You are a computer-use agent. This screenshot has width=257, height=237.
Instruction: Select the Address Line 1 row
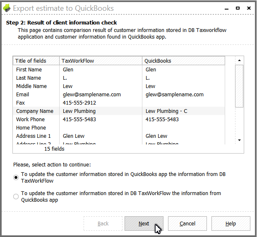coord(119,136)
